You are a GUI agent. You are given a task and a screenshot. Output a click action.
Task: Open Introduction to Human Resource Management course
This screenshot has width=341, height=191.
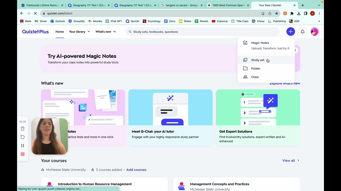[x=104, y=184]
